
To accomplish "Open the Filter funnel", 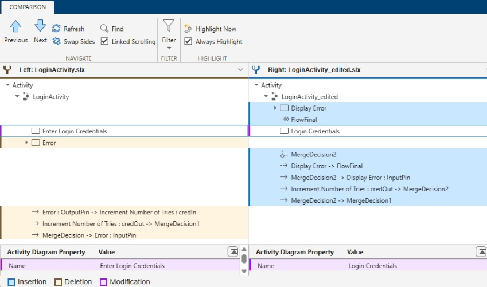I will coord(169,25).
